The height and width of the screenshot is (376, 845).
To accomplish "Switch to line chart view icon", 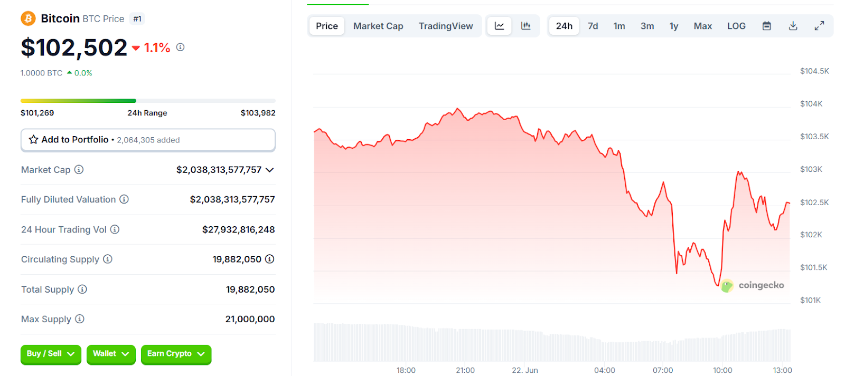I will [499, 26].
